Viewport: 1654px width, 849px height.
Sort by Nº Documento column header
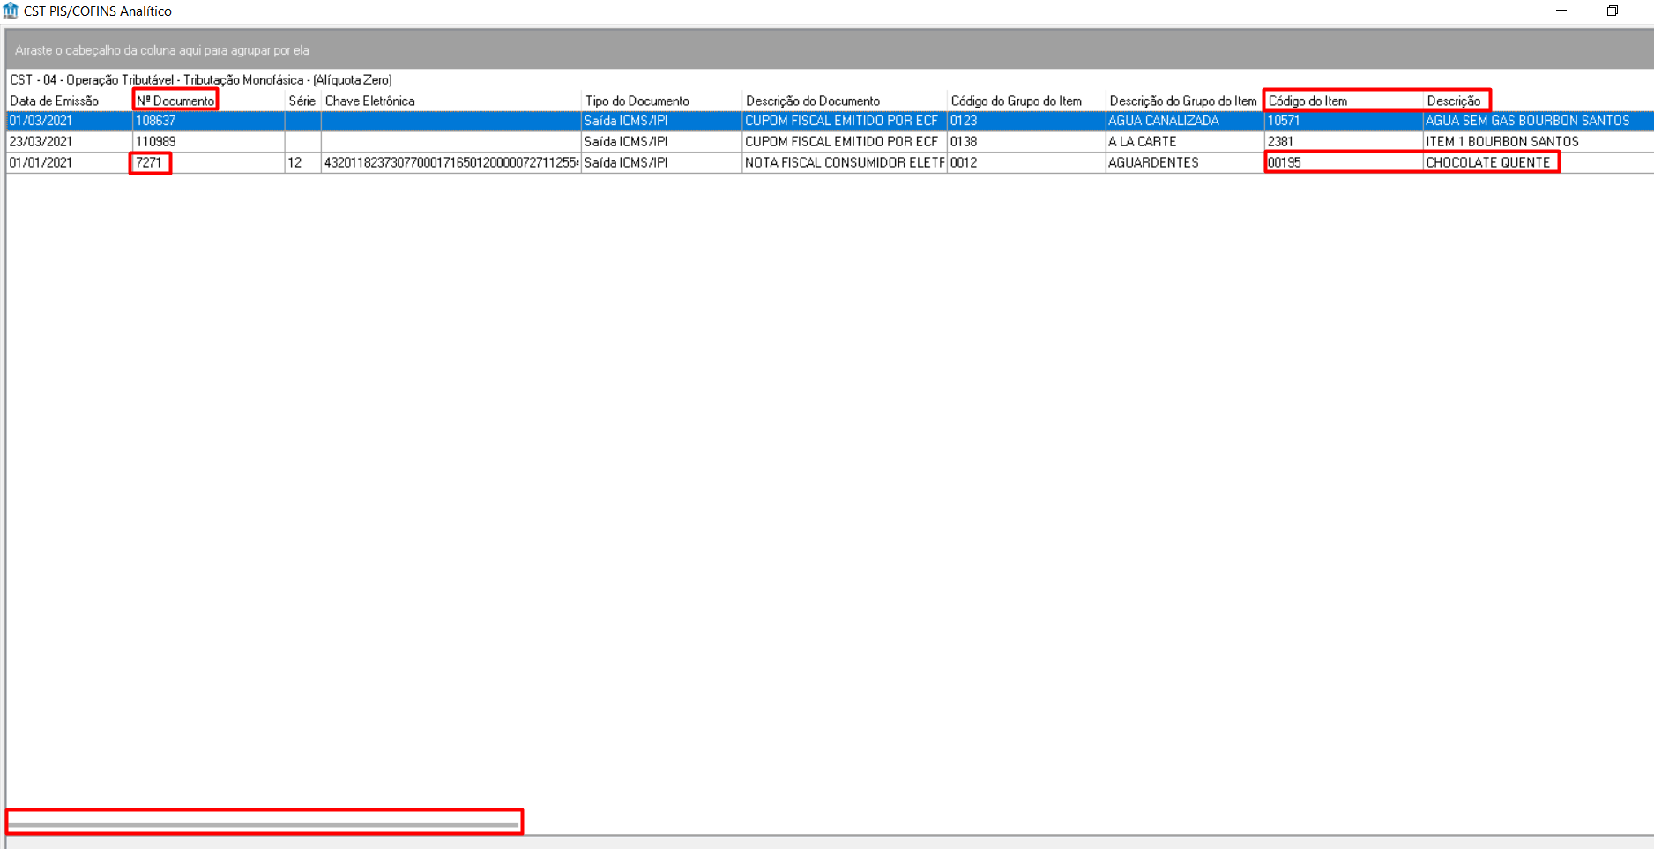(x=209, y=101)
